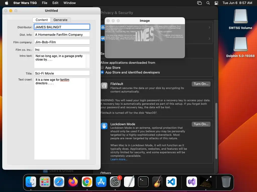
Task: Click into the Intro text area
Action: point(60,61)
